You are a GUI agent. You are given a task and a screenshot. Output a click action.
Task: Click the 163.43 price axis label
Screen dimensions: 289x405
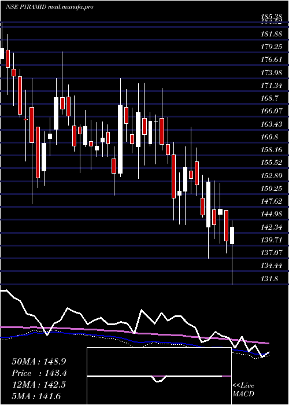tap(271, 124)
